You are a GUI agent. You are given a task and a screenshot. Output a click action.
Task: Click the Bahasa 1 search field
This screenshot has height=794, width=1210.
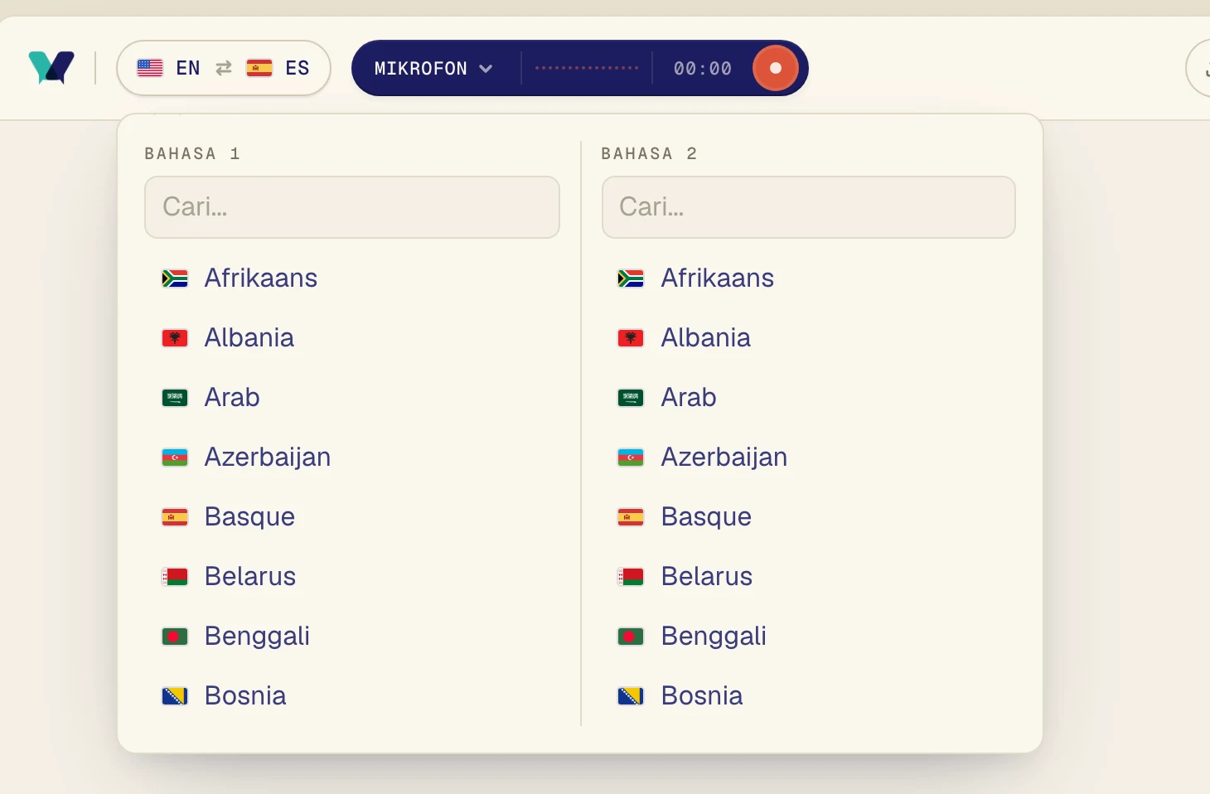[x=352, y=207]
